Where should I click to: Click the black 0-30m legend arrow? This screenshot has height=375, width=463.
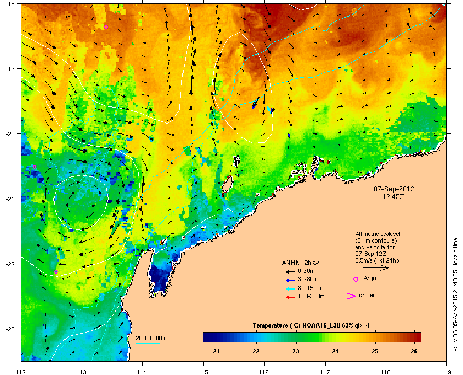pos(290,271)
